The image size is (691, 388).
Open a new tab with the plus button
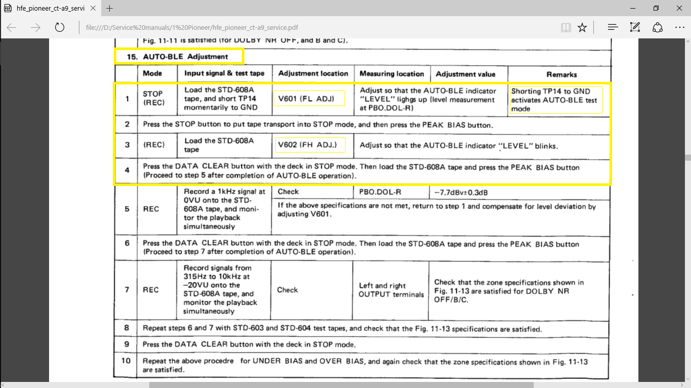pyautogui.click(x=110, y=8)
